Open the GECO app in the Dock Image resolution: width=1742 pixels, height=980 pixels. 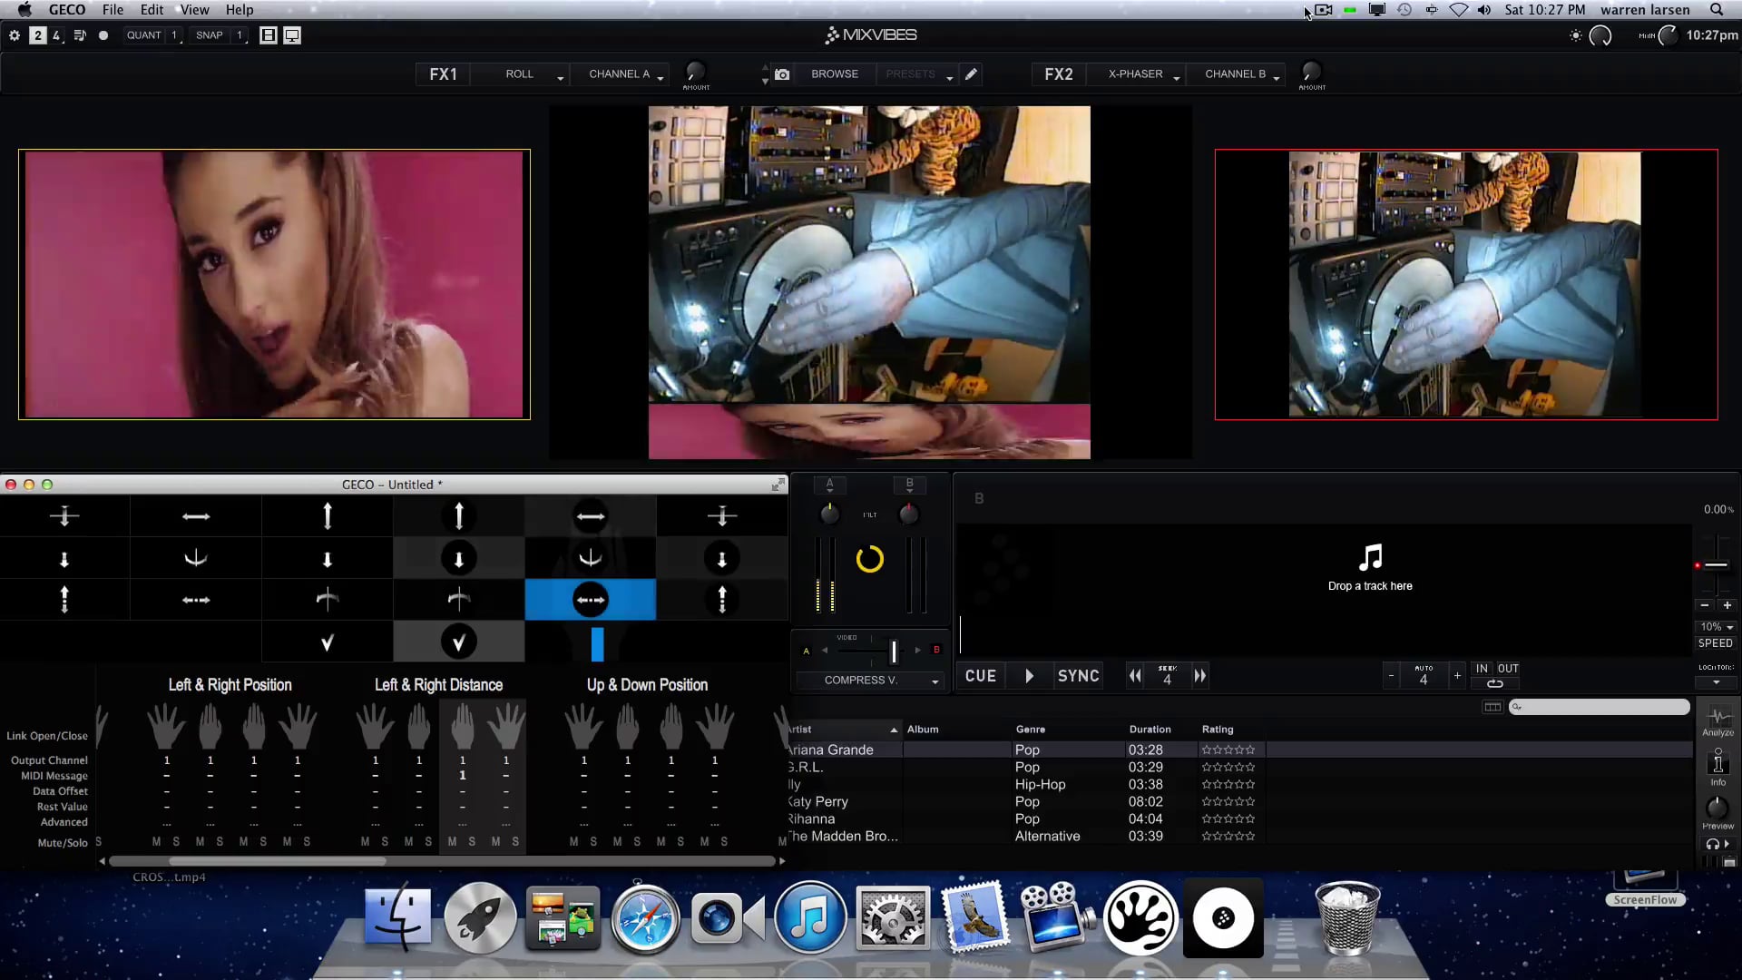(1140, 918)
